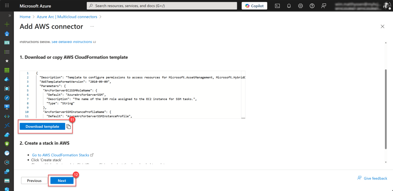Open the Help question mark menu
This screenshot has width=393, height=191.
[312, 6]
